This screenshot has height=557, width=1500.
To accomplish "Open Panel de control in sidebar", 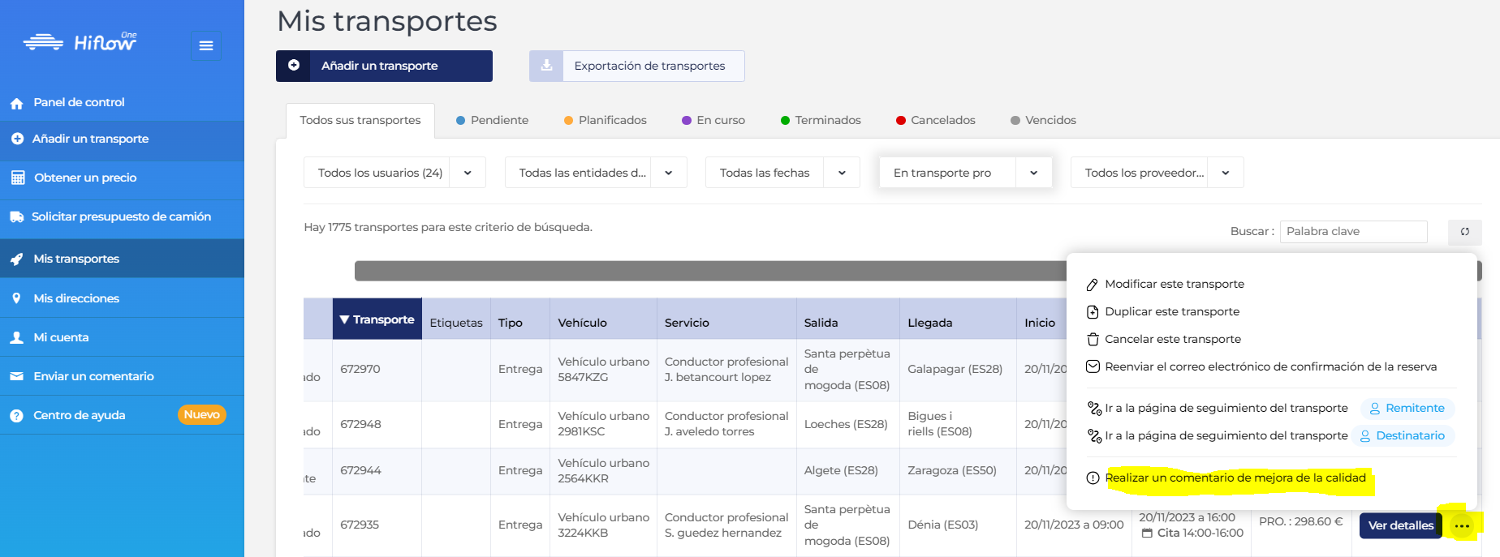I will 122,103.
